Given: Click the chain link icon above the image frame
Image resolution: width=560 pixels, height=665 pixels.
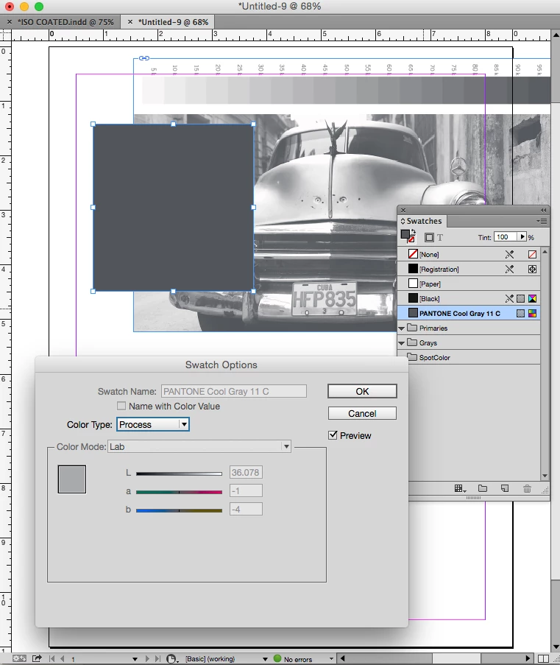Looking at the screenshot, I should click(x=144, y=58).
